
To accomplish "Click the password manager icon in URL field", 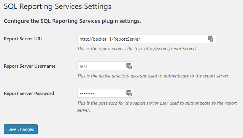I will (210, 39).
